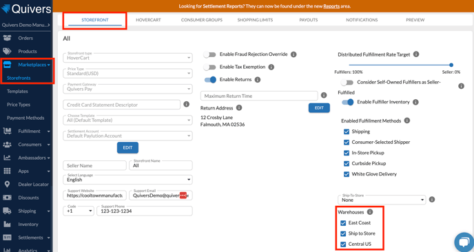Image resolution: width=474 pixels, height=252 pixels.
Task: Open the Price Type dropdown
Action: [127, 73]
